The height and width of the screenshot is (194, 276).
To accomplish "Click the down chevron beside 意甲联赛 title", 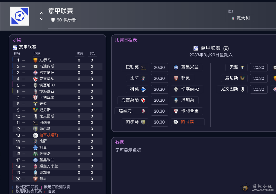I will 42,19.
